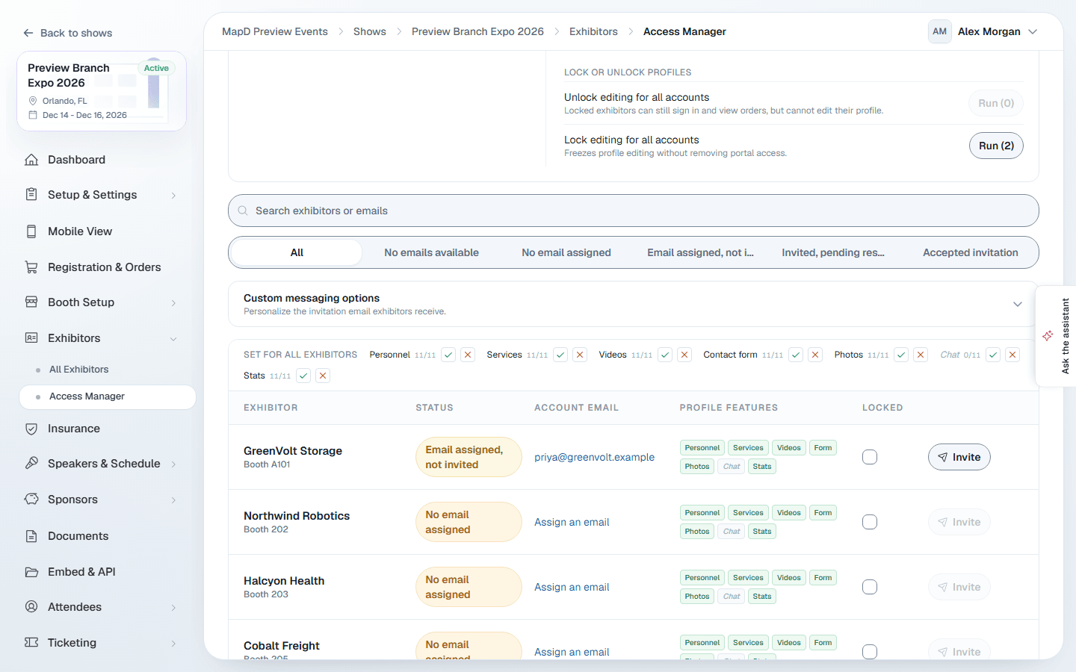The width and height of the screenshot is (1076, 672).
Task: Tick the Locked checkbox for GreenVolt Storage
Action: pyautogui.click(x=870, y=457)
